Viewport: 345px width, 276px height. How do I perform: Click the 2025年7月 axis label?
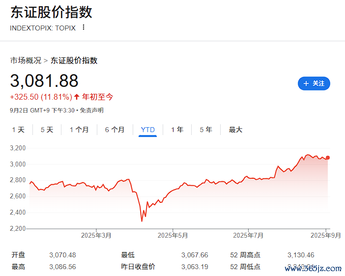click(x=248, y=236)
